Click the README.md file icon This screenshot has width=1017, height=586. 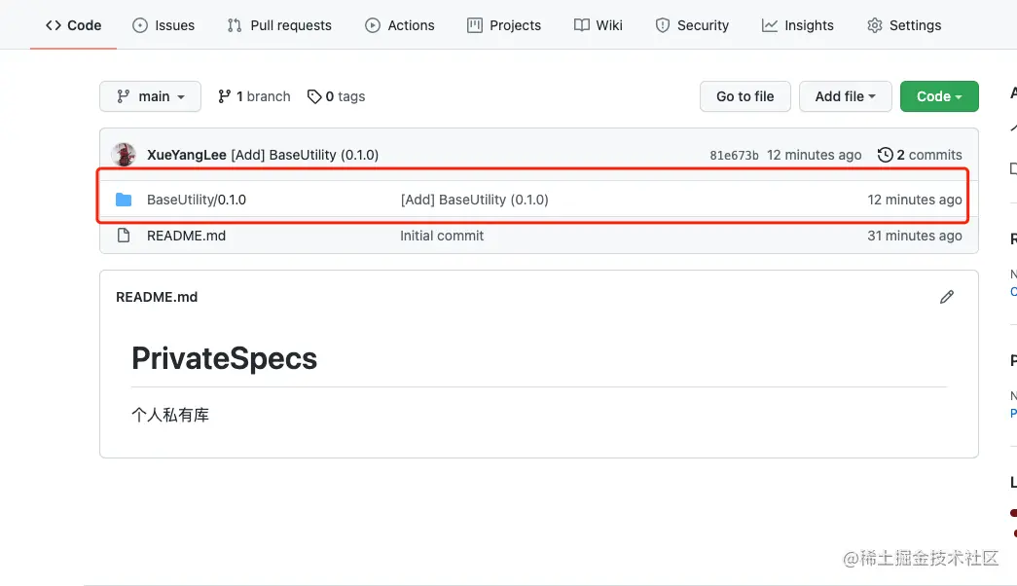point(124,236)
